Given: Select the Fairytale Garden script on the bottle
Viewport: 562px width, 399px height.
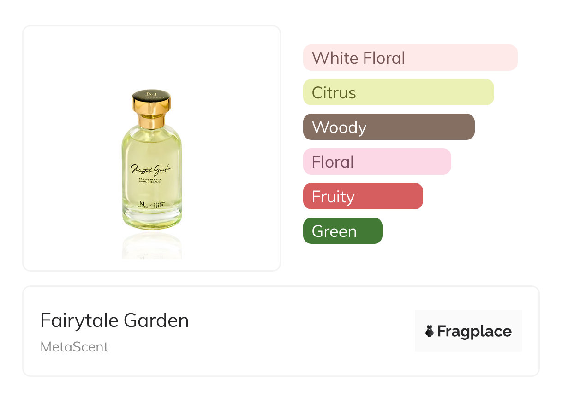Looking at the screenshot, I should pos(152,169).
